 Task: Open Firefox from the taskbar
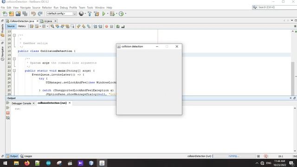coord(27,163)
